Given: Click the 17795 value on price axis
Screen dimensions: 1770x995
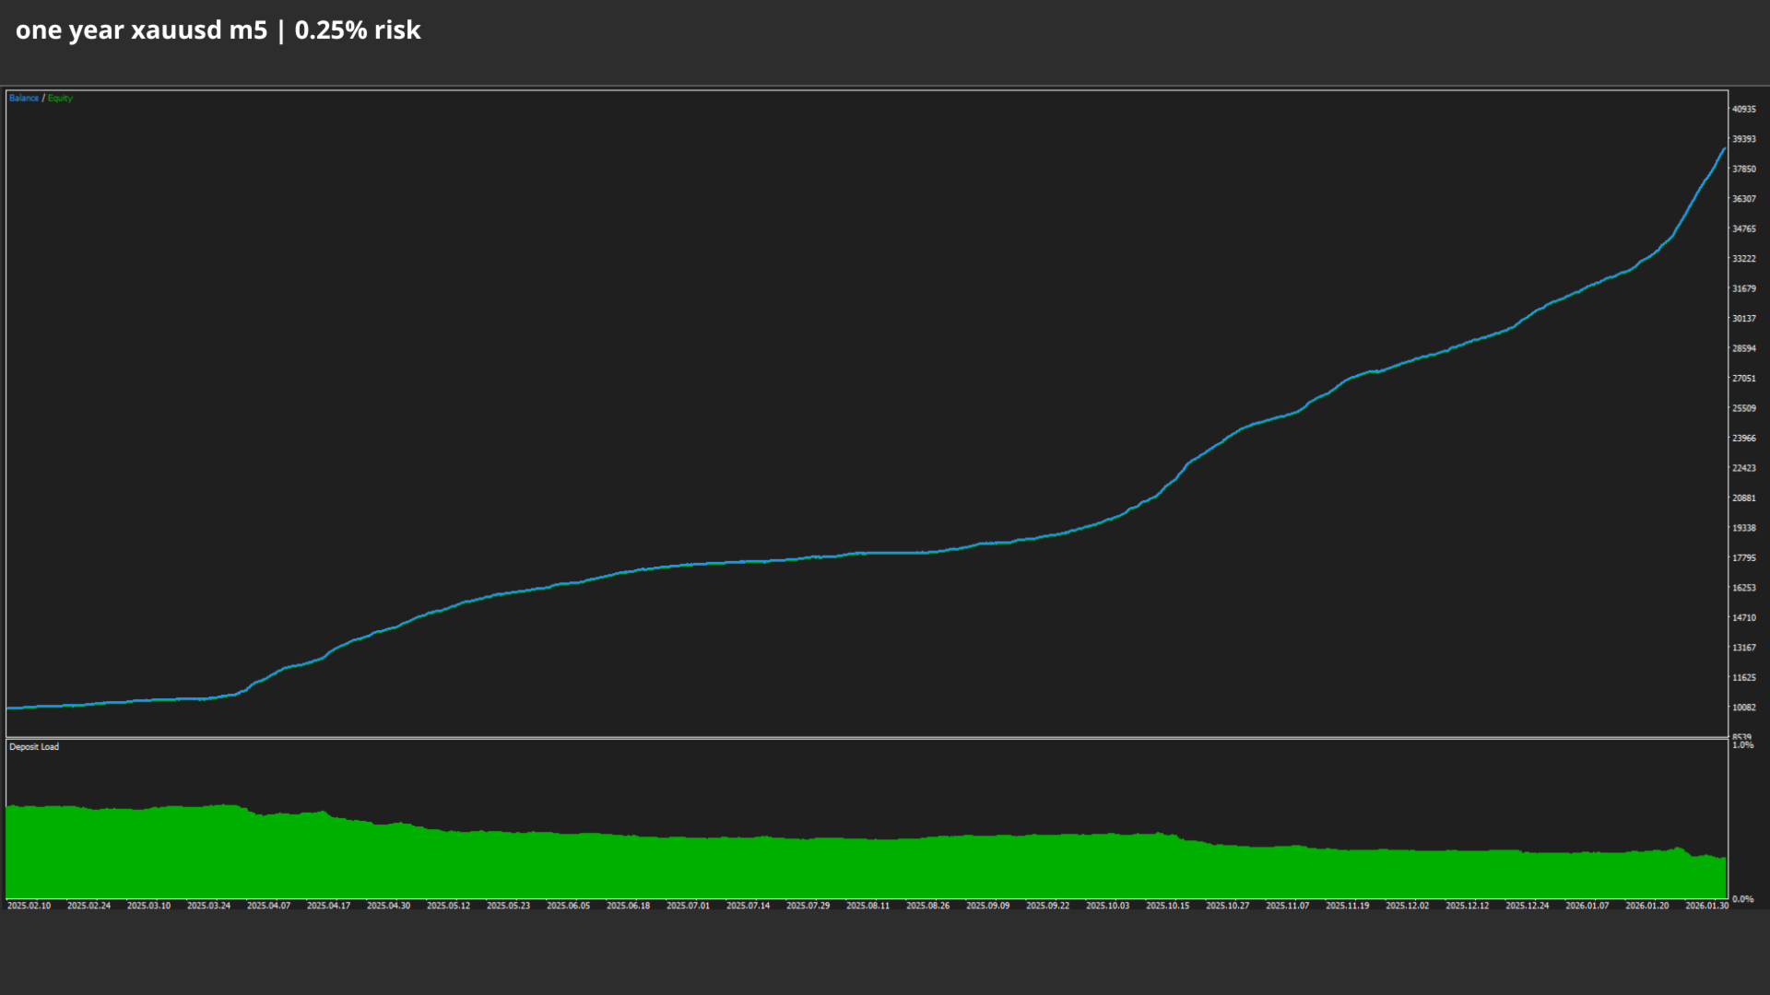Looking at the screenshot, I should point(1743,557).
